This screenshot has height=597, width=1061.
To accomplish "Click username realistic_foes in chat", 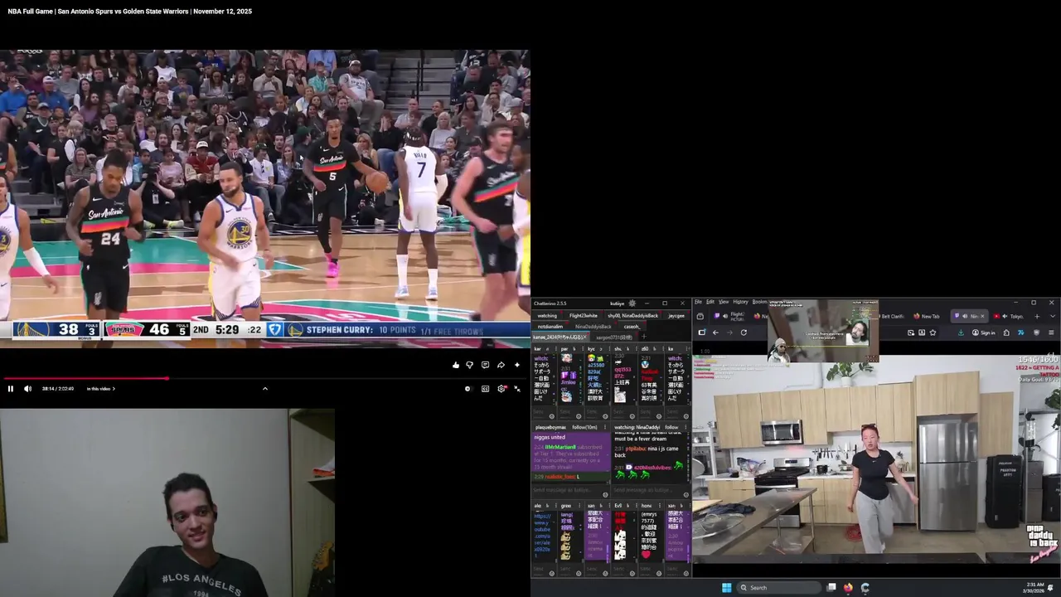I will [x=560, y=477].
